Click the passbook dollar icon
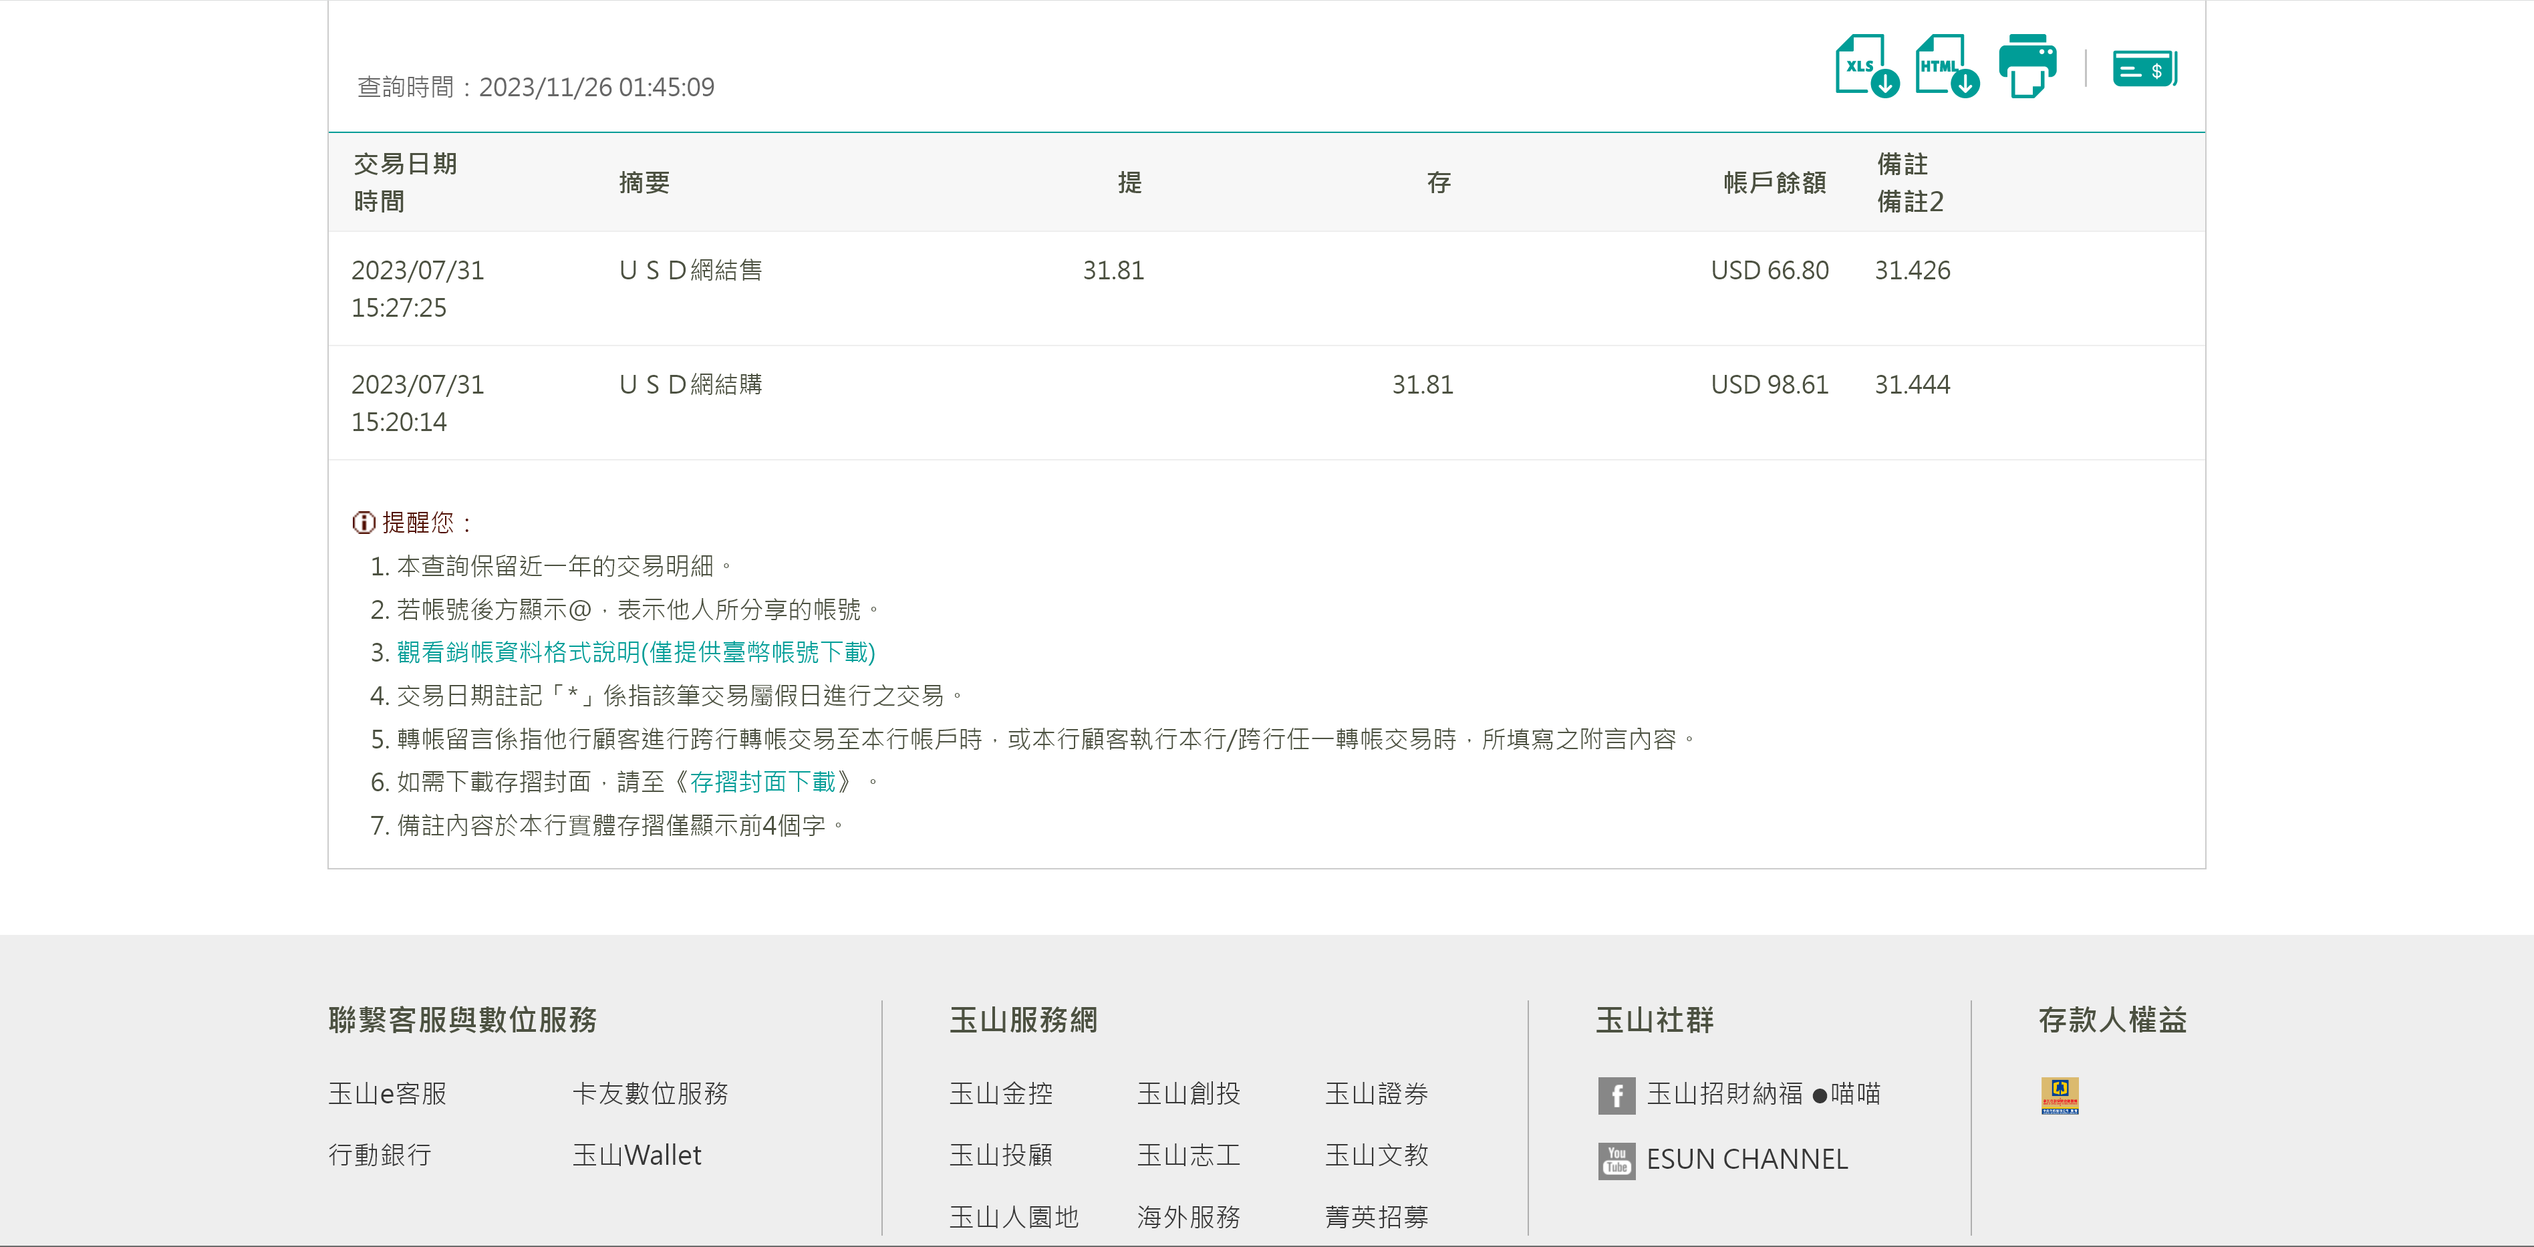2534x1247 pixels. 2144,69
